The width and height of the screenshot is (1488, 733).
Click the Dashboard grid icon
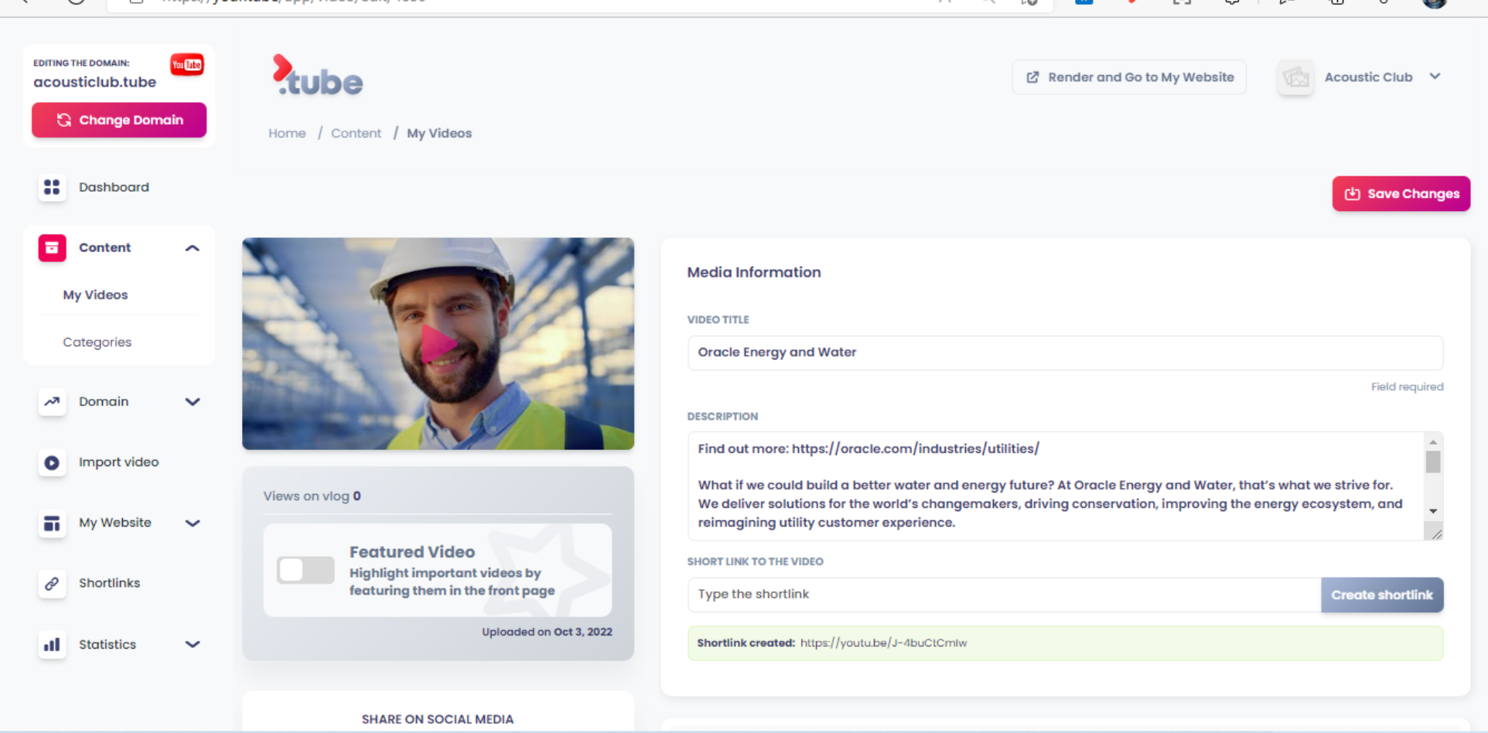[52, 187]
